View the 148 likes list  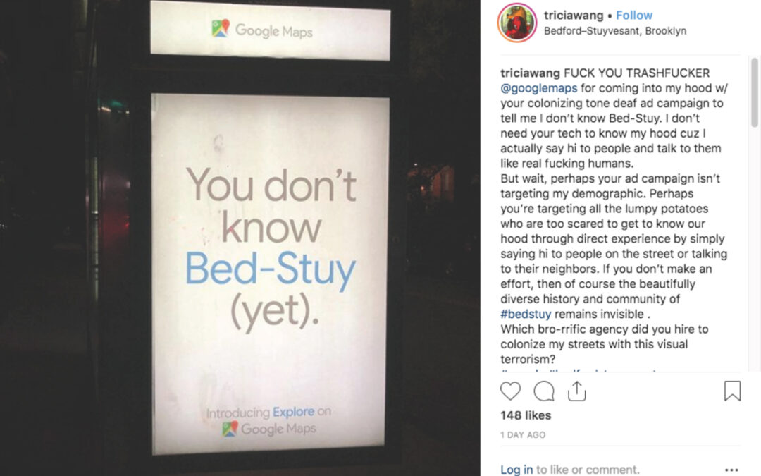[x=526, y=416]
